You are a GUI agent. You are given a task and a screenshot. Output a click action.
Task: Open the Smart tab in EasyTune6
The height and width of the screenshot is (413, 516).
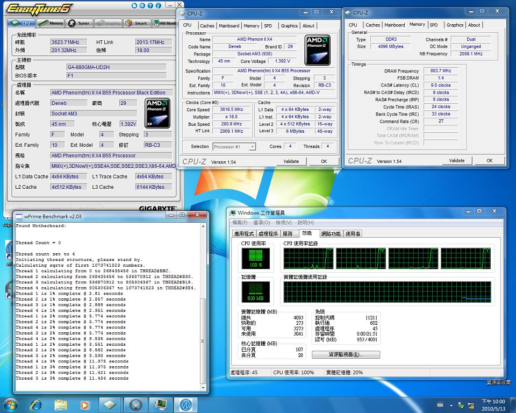(137, 23)
